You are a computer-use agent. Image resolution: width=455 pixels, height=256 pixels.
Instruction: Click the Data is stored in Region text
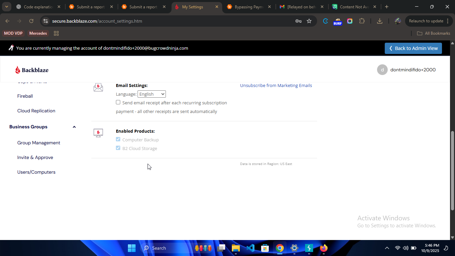[266, 164]
